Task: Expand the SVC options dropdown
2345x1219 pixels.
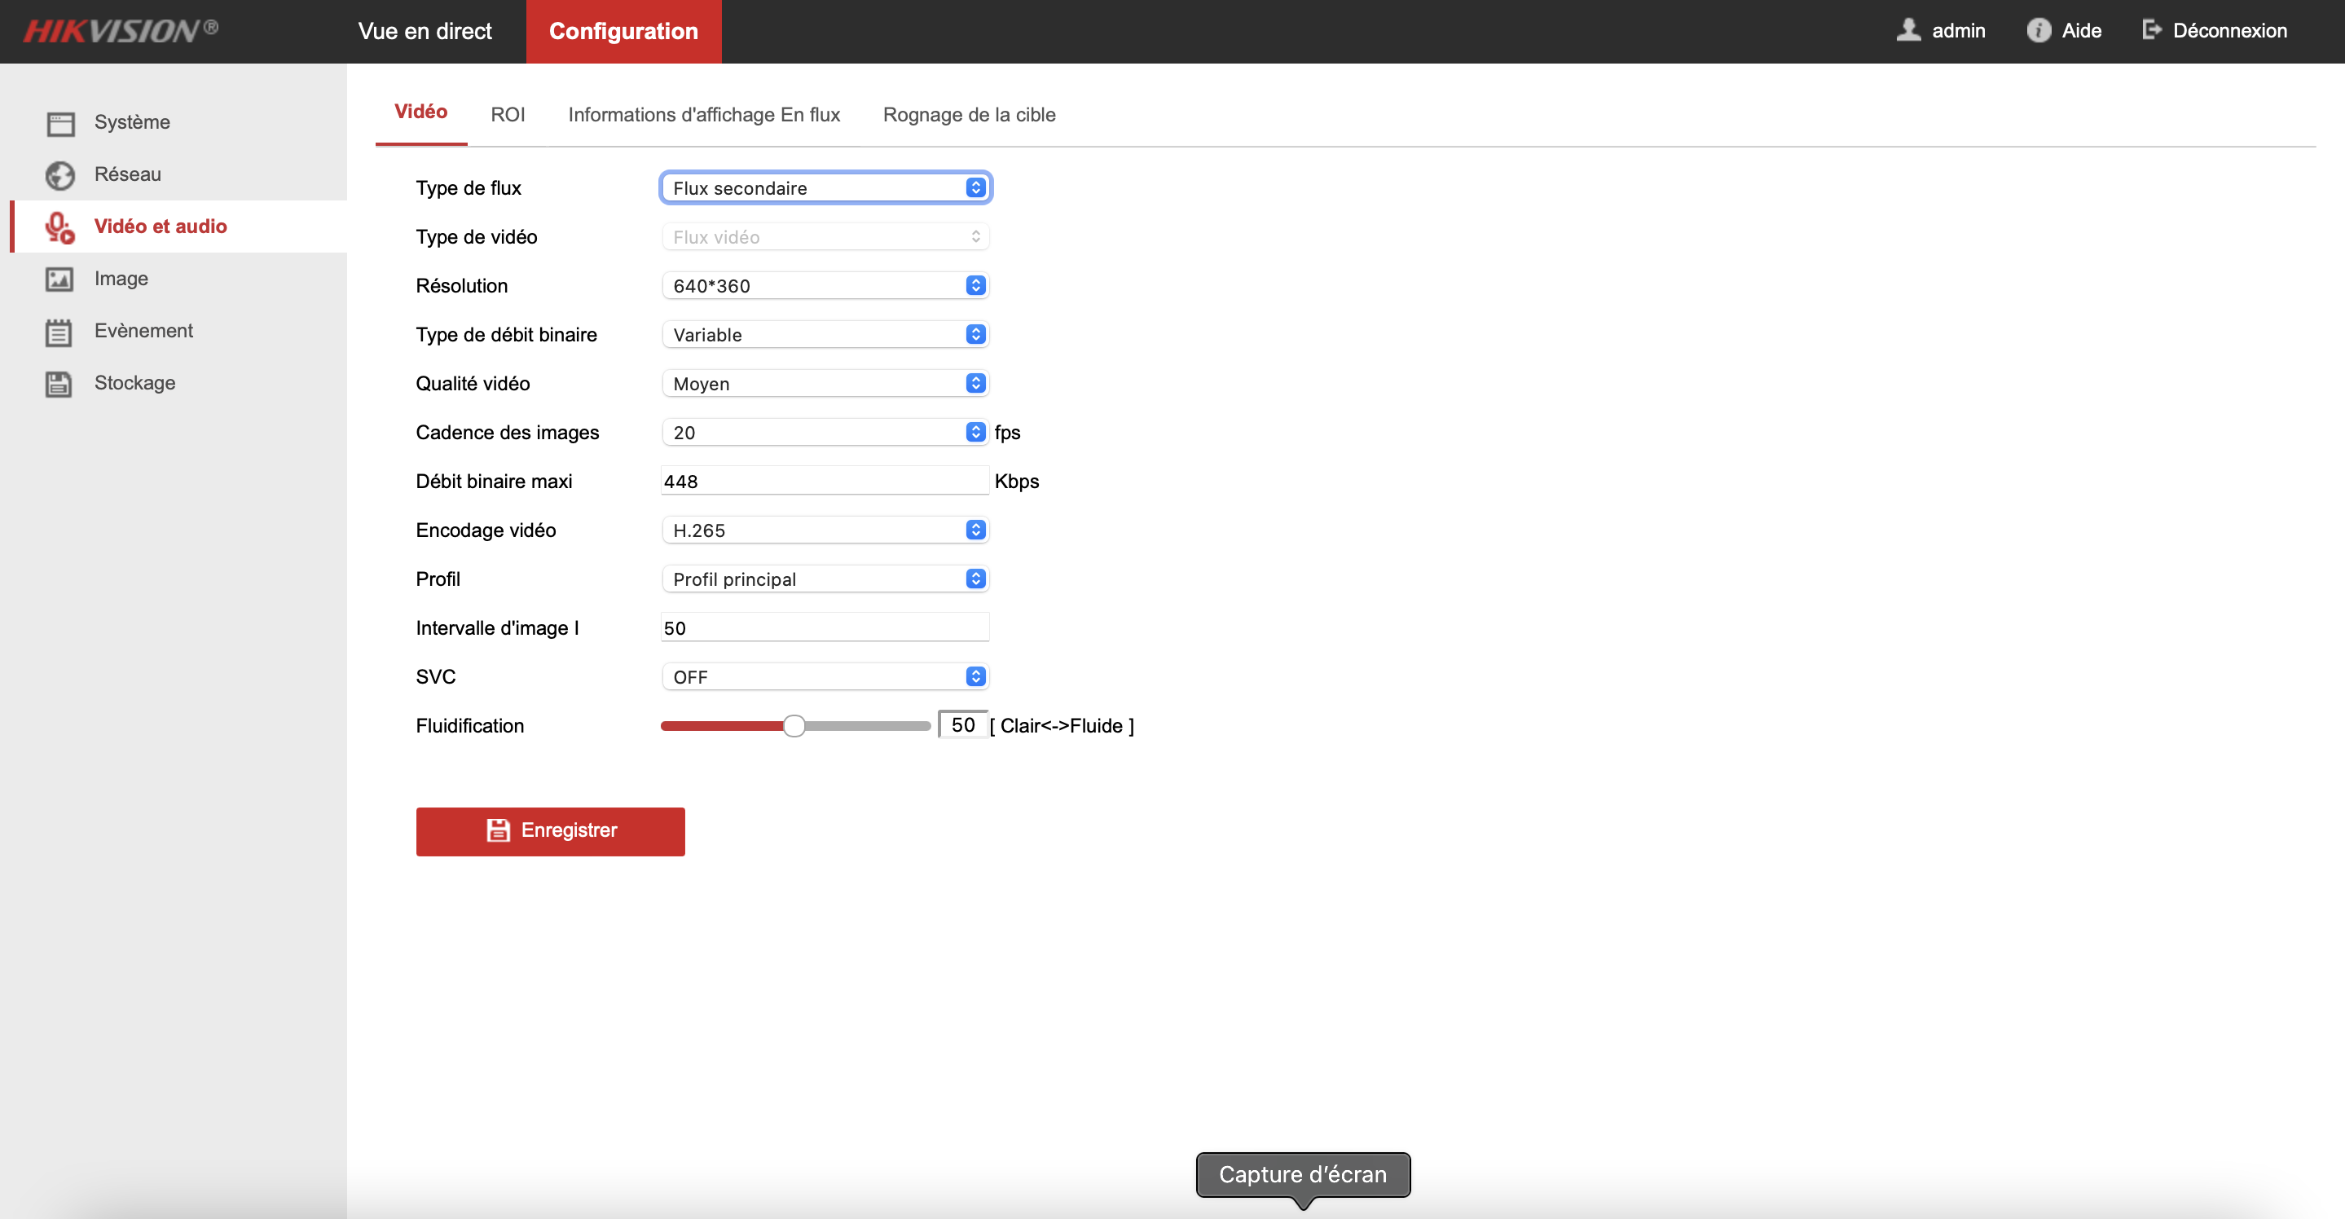Action: (974, 676)
